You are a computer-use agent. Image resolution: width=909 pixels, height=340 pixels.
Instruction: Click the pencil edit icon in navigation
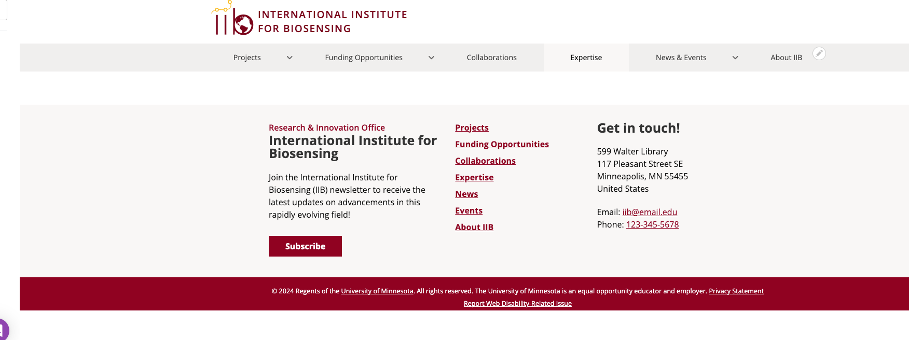tap(819, 53)
